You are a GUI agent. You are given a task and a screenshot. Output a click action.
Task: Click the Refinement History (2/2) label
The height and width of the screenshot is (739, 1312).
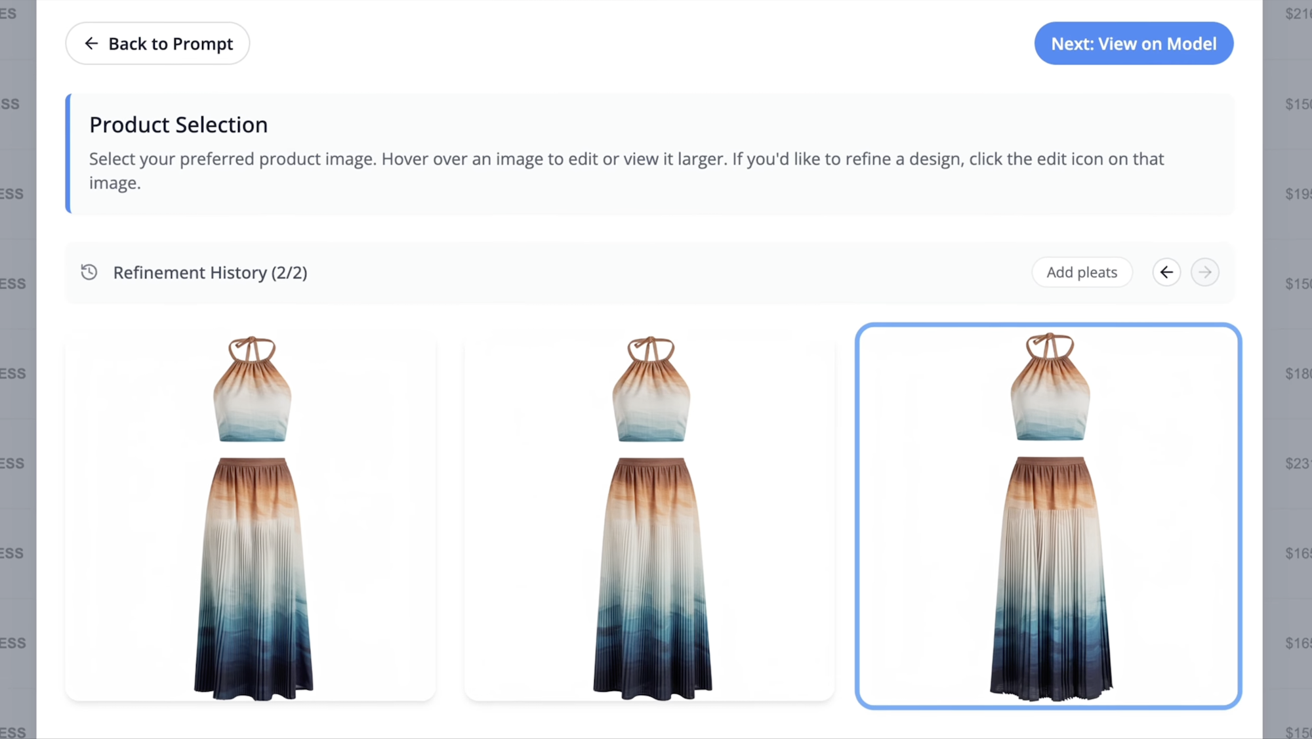point(210,272)
